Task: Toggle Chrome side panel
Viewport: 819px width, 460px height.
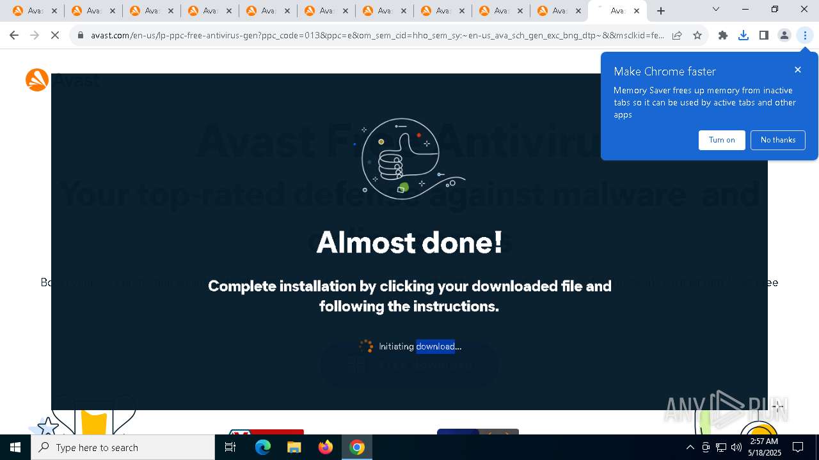Action: click(x=764, y=36)
